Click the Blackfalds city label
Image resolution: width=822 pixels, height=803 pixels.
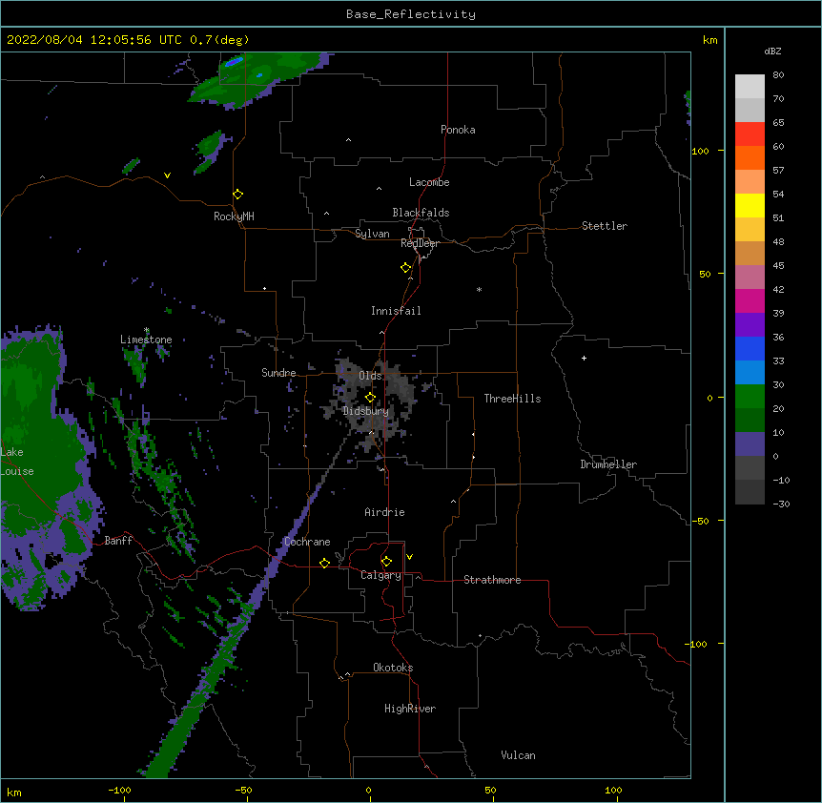point(421,213)
